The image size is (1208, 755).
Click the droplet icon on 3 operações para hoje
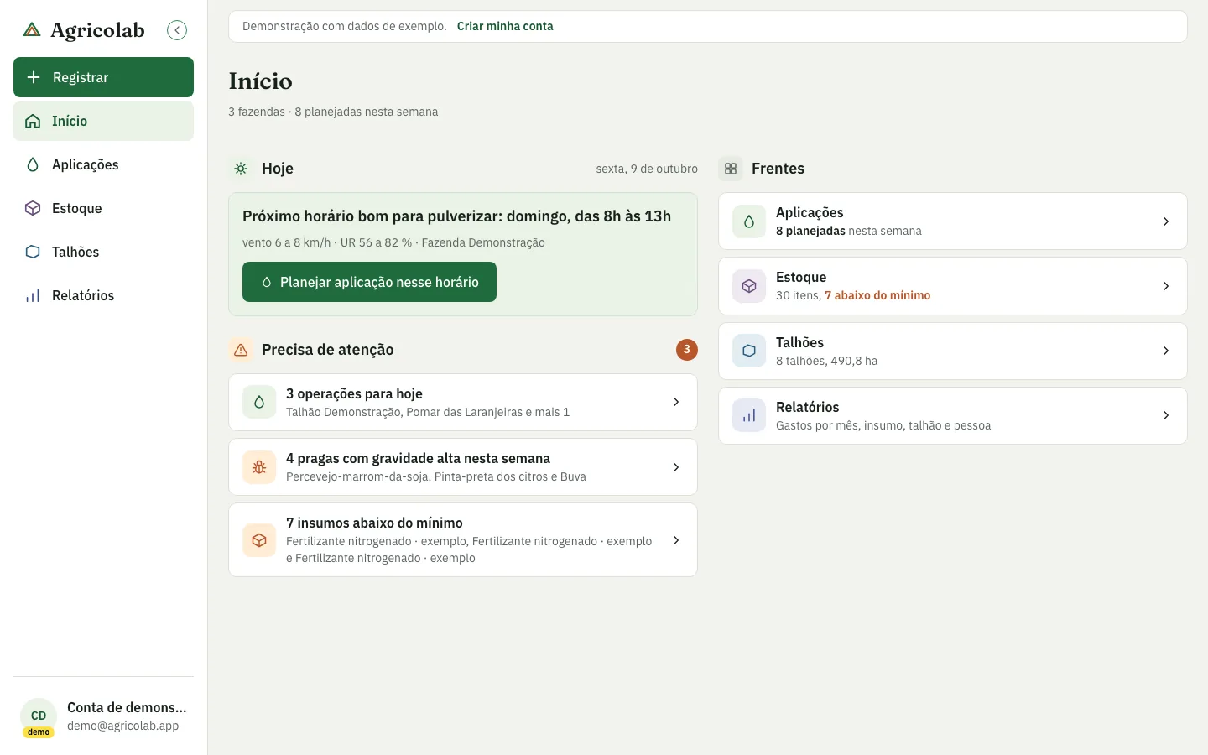pyautogui.click(x=259, y=402)
